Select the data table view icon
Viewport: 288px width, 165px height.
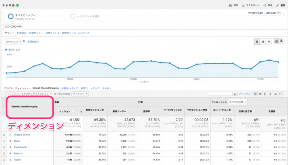point(255,94)
